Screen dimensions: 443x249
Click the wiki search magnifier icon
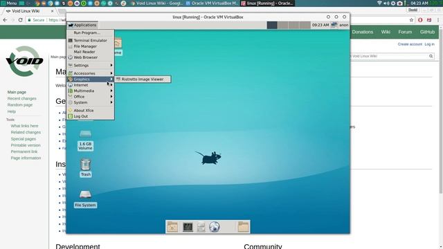(431, 56)
